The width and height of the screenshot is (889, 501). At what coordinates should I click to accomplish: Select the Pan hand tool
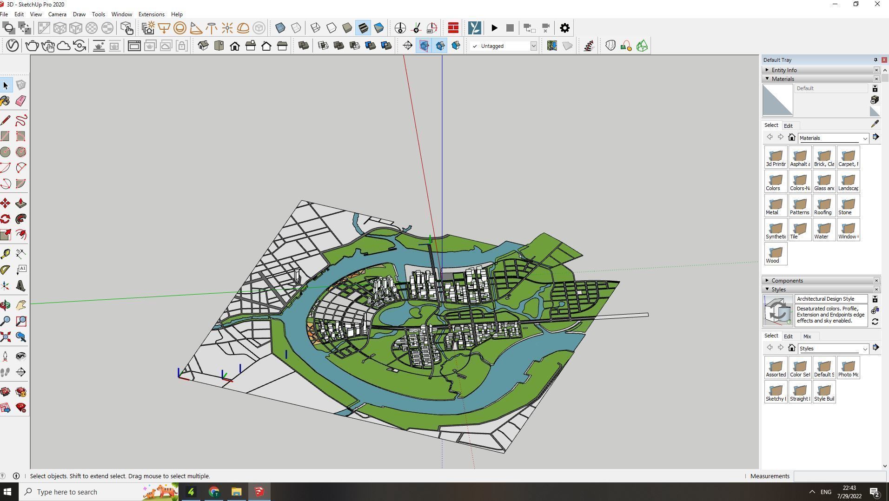click(21, 305)
